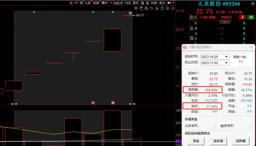Screen dimensions: 256x146
Task: Click the undo arrow icon
Action: [x=152, y=8]
